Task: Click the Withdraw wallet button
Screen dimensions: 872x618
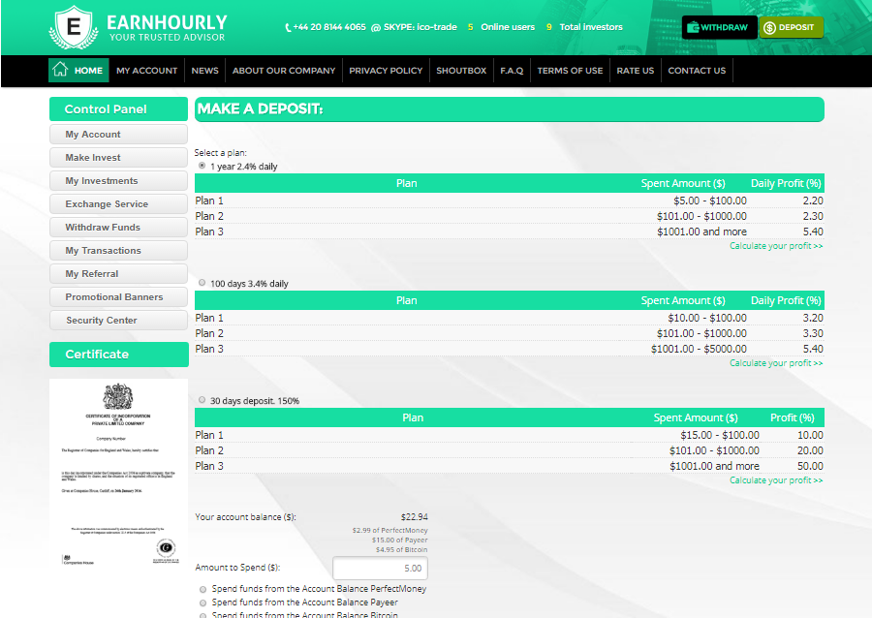Action: [x=718, y=27]
